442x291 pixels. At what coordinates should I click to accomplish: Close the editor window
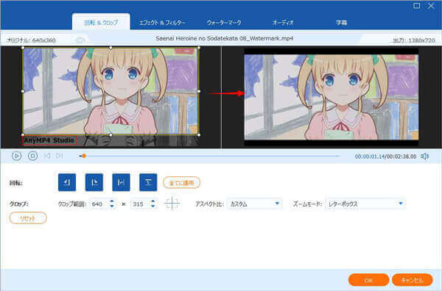tap(431, 6)
